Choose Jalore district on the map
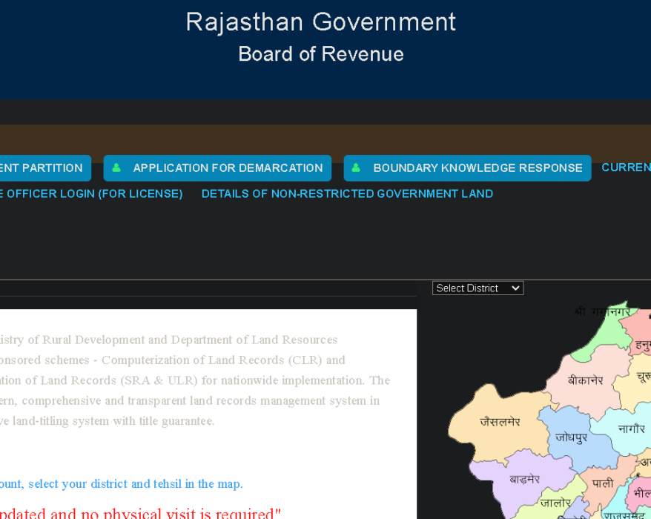Image resolution: width=651 pixels, height=519 pixels. (x=555, y=503)
